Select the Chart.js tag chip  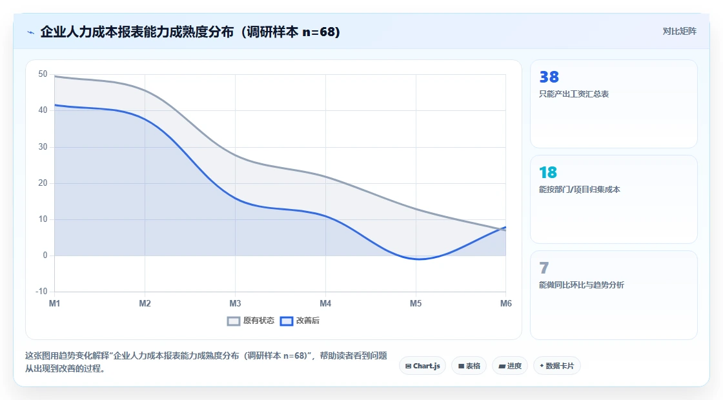coord(422,366)
